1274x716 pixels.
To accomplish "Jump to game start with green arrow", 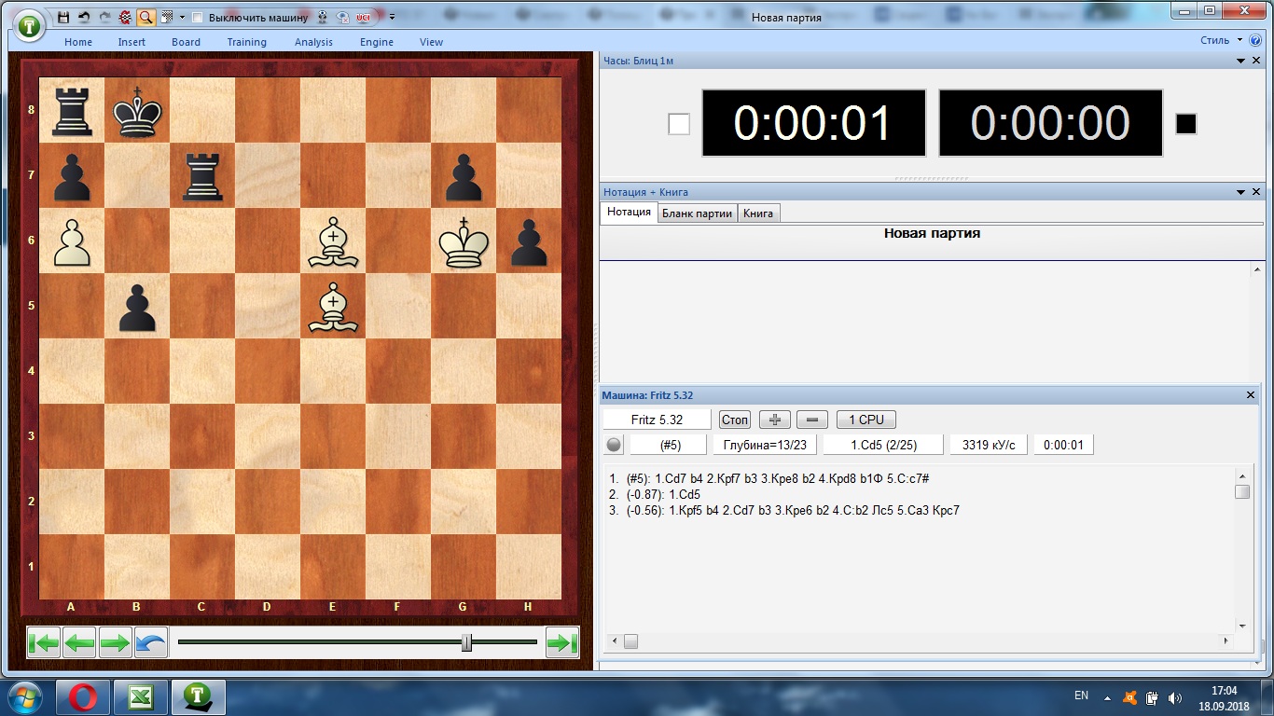I will (43, 642).
